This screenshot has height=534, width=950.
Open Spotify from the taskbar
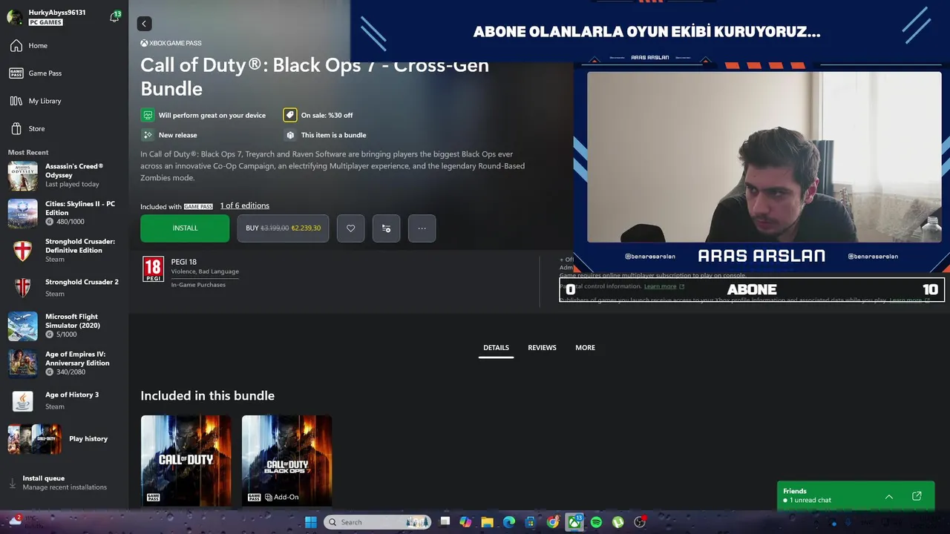coord(596,522)
